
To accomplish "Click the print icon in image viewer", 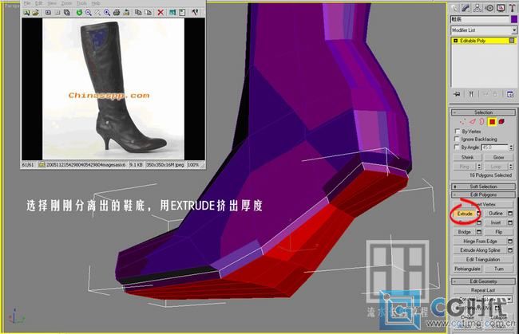I will click(x=117, y=13).
